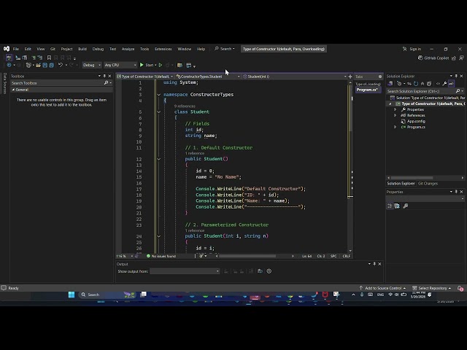Click the Navigate Backward icon

(9, 65)
